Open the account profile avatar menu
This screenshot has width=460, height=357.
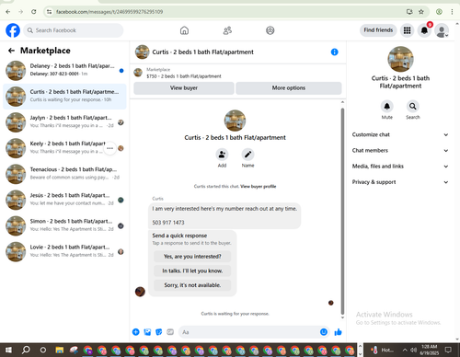point(442,30)
